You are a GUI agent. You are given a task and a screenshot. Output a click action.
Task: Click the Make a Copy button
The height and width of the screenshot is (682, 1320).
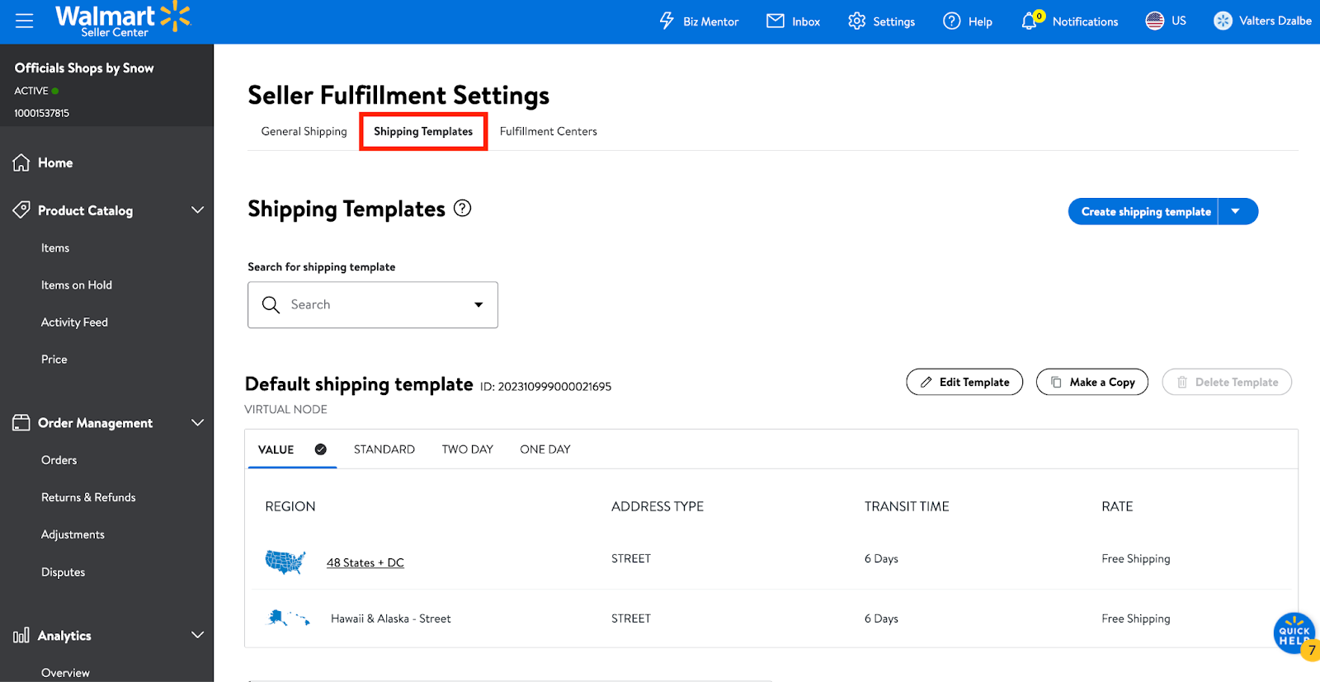(1092, 382)
